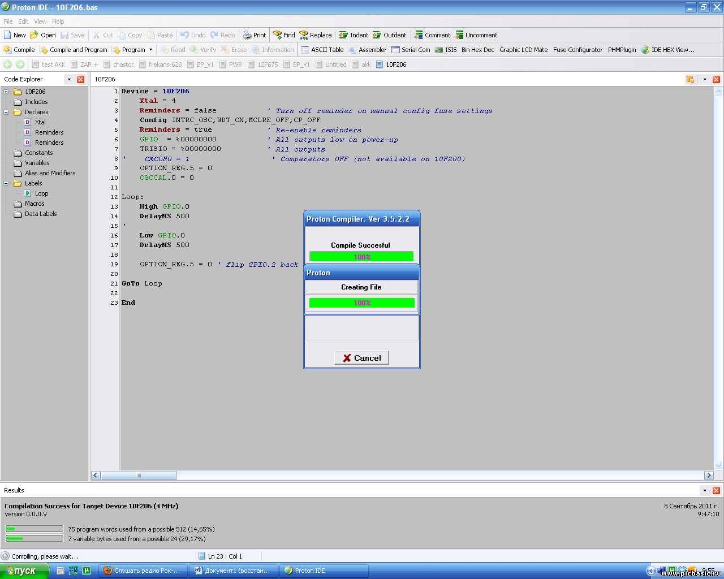
Task: Cancel the Proton compile dialog
Action: coord(361,358)
